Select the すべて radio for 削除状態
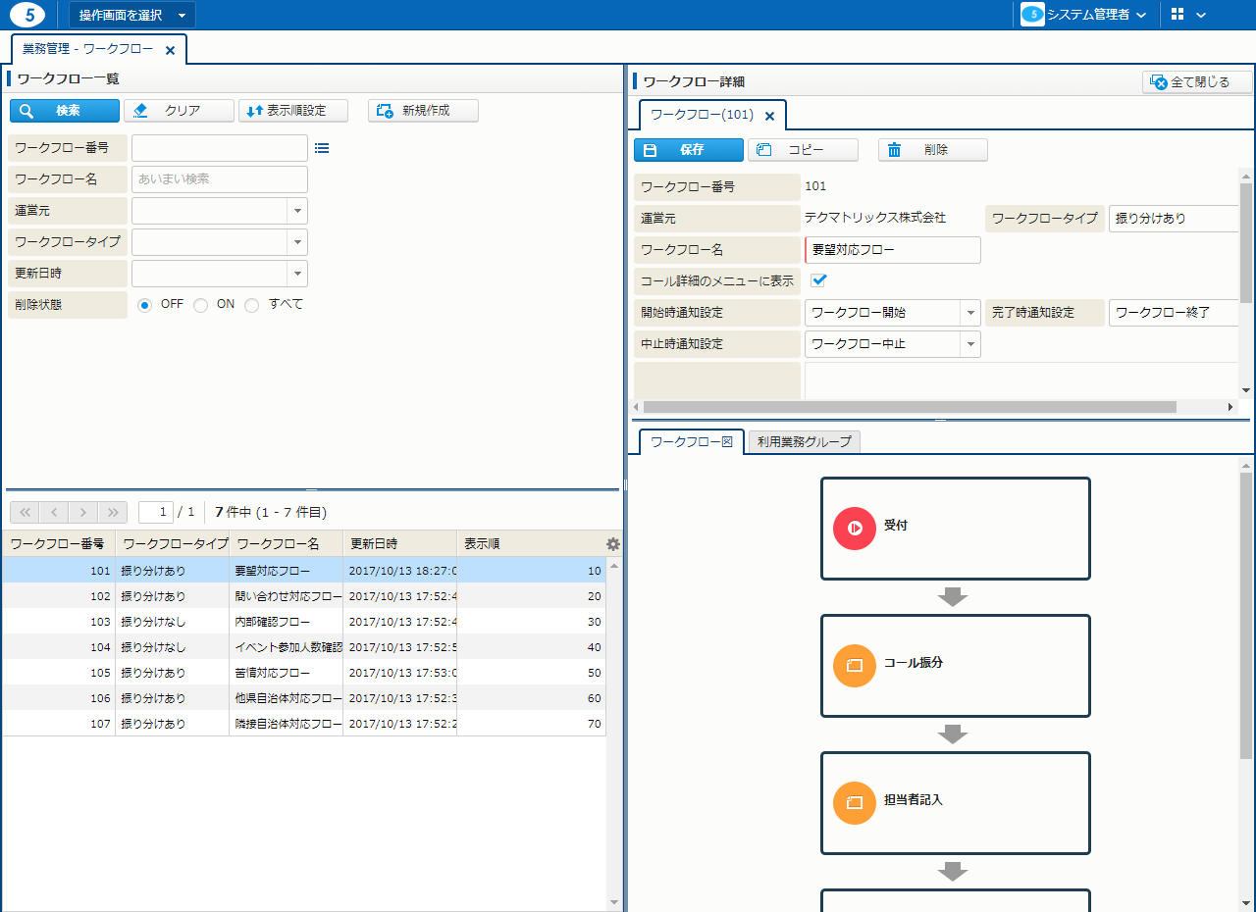 [x=252, y=305]
